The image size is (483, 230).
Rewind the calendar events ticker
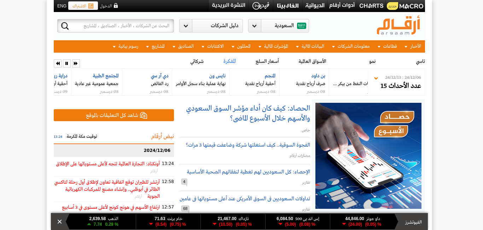pos(58,63)
